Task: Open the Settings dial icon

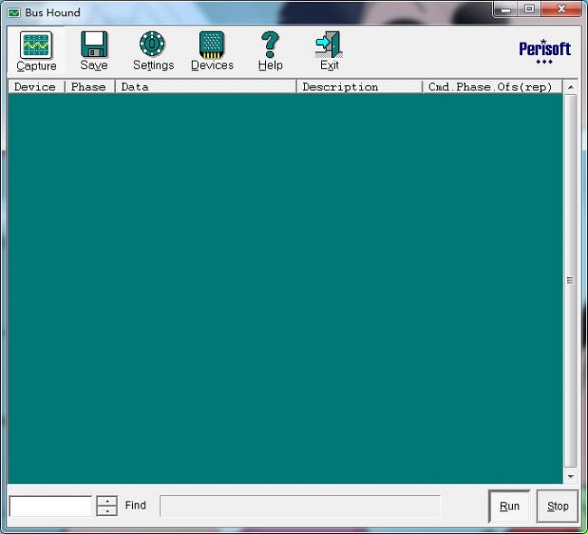Action: click(153, 45)
